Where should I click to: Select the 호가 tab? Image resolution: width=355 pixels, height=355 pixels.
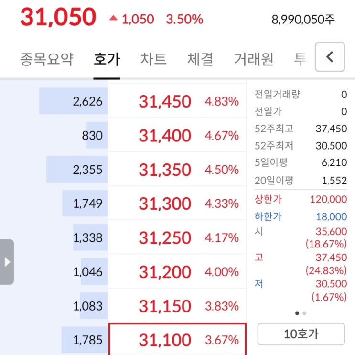point(107,59)
